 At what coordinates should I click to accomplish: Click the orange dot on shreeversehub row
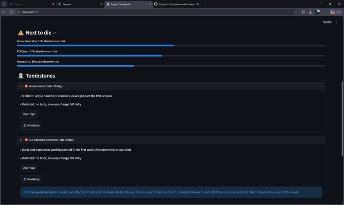click(x=26, y=86)
